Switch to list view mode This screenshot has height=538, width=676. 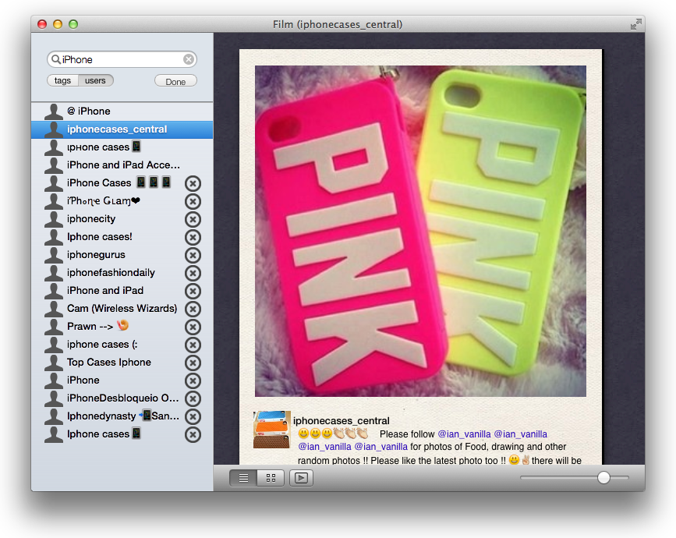click(243, 478)
